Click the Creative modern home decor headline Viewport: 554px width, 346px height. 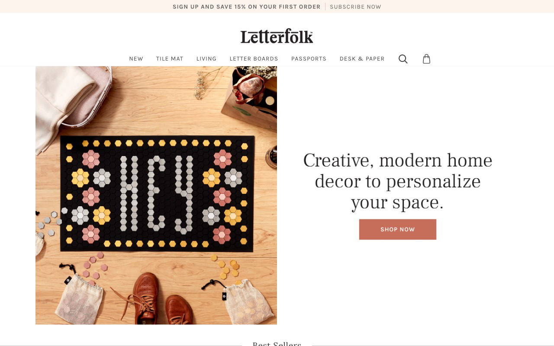[397, 181]
